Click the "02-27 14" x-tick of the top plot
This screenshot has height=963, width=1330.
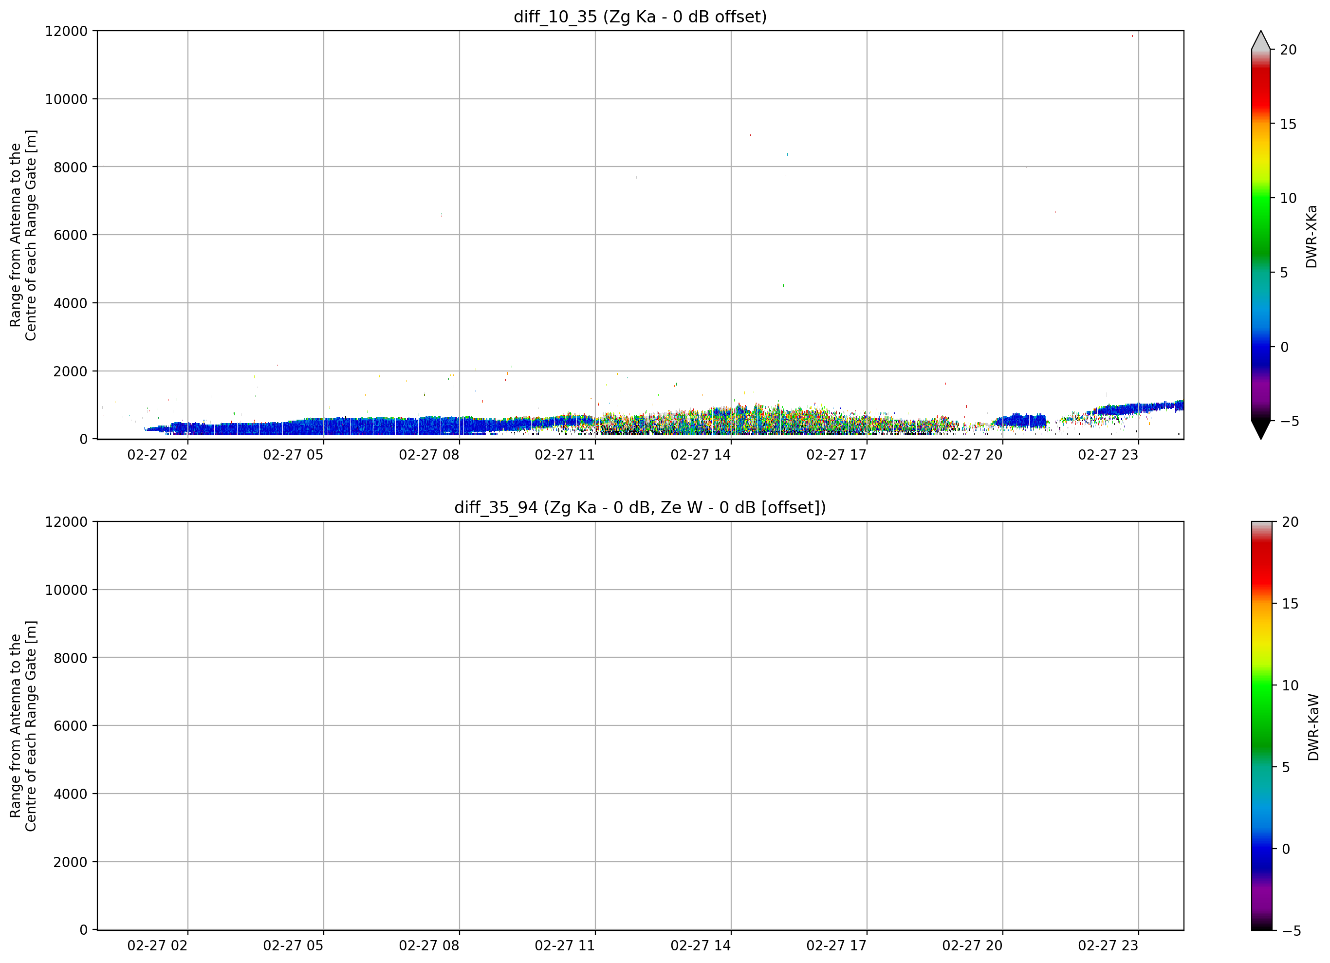701,455
